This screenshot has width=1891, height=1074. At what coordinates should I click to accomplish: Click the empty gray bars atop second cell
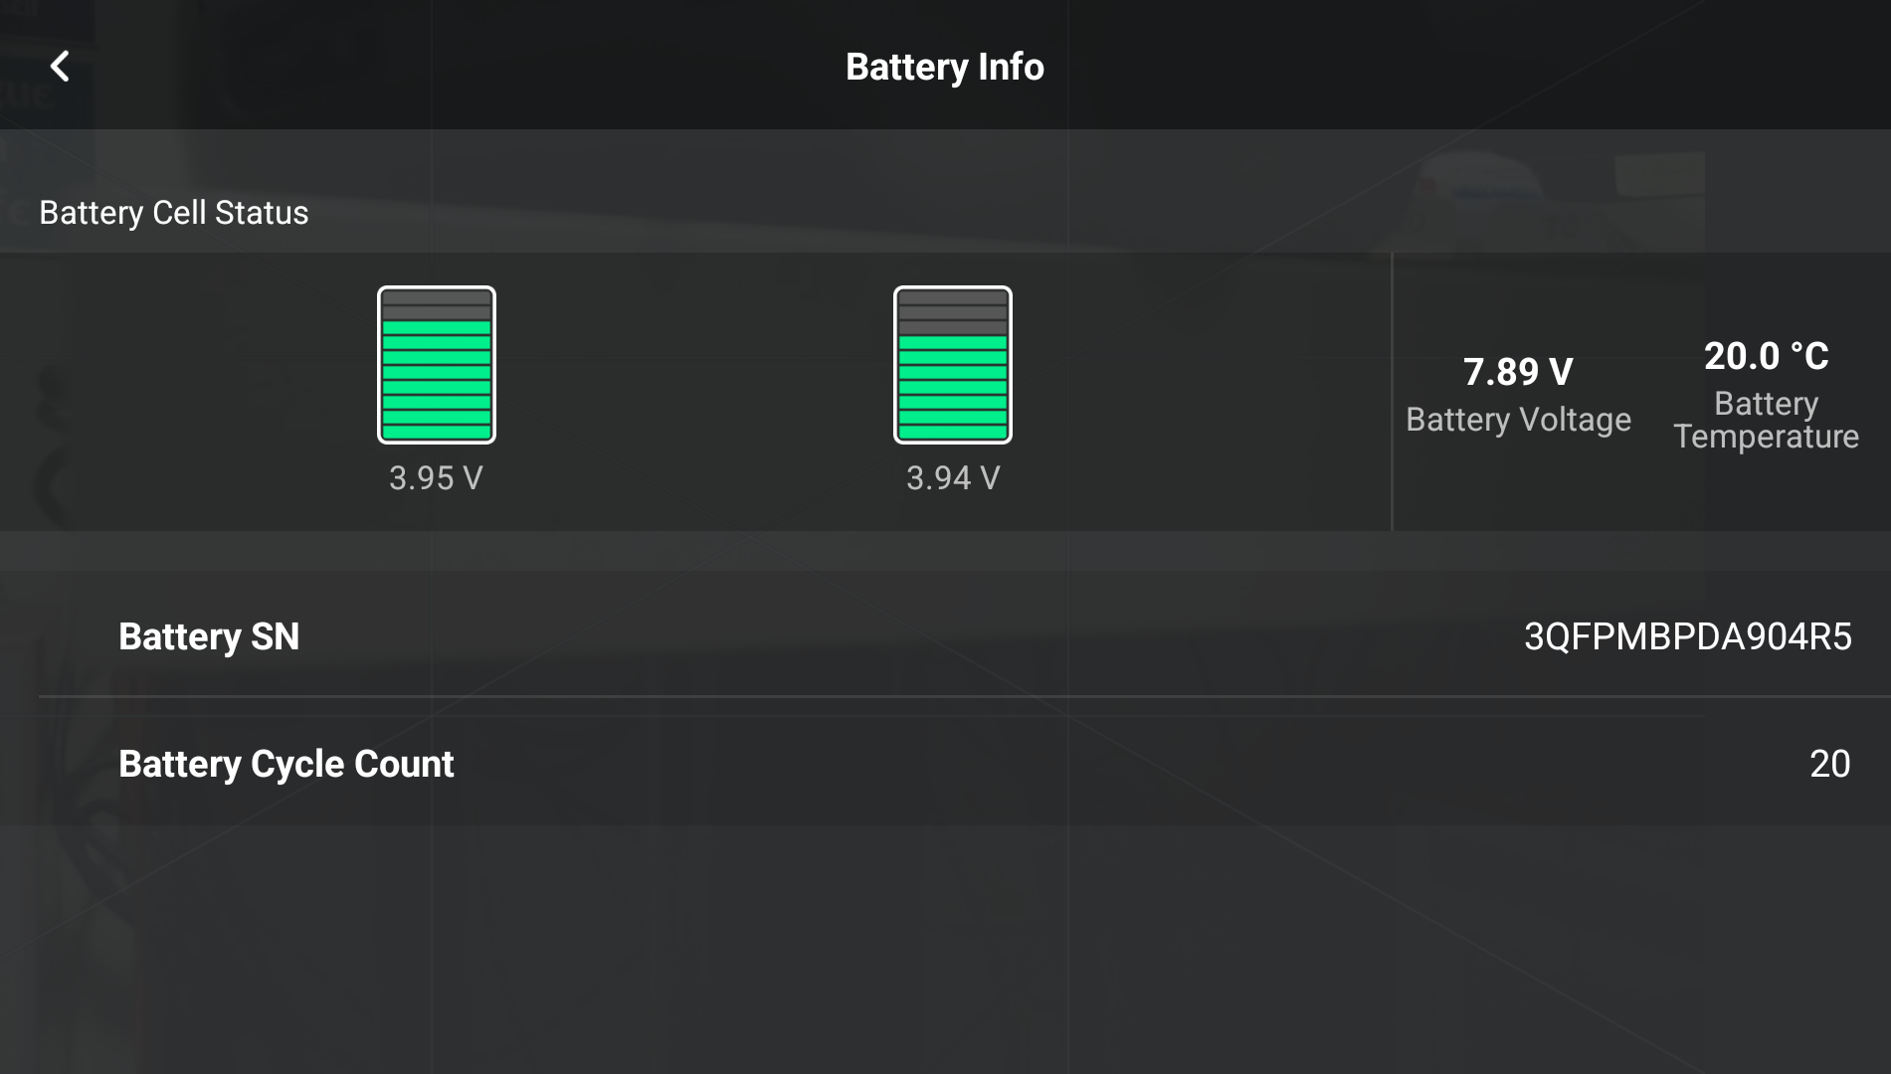point(952,312)
